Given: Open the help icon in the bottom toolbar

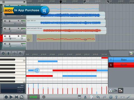Looking at the screenshot, I should tap(116, 97).
